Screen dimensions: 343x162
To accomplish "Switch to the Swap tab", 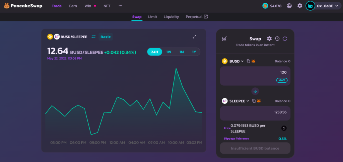I will click(x=137, y=17).
